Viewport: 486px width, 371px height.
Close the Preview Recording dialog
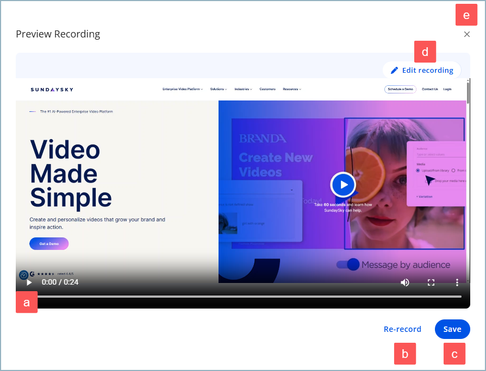tap(467, 34)
